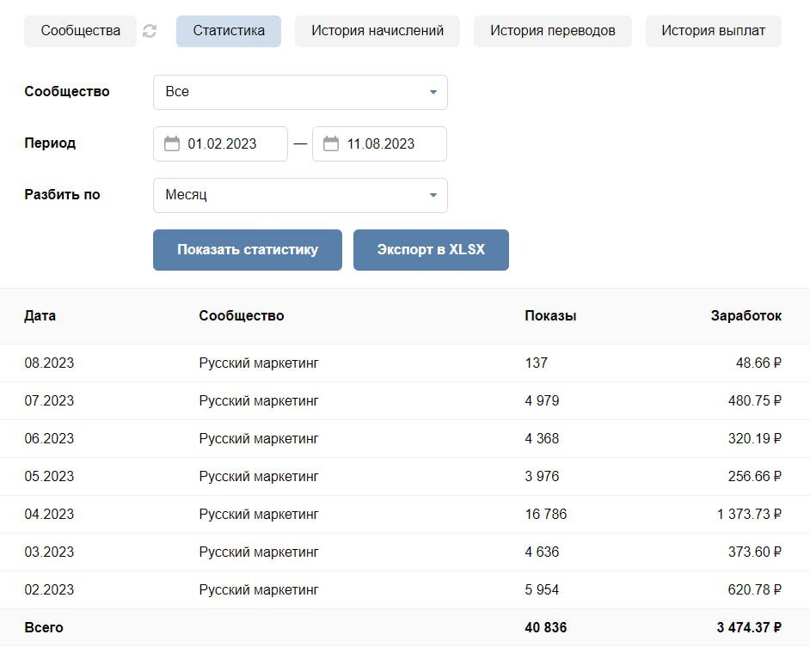
Task: Click the refresh icon next to Сообщества
Action: point(150,31)
